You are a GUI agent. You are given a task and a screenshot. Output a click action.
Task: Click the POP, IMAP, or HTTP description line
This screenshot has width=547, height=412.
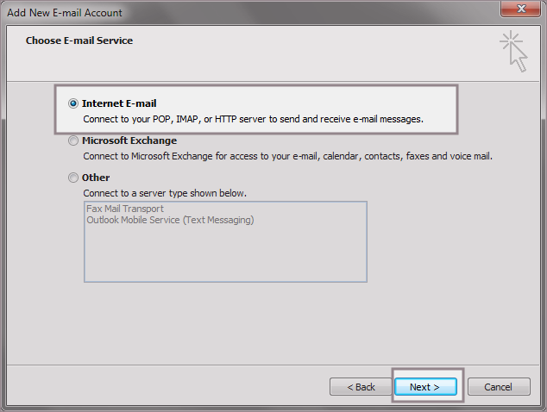[x=253, y=119]
